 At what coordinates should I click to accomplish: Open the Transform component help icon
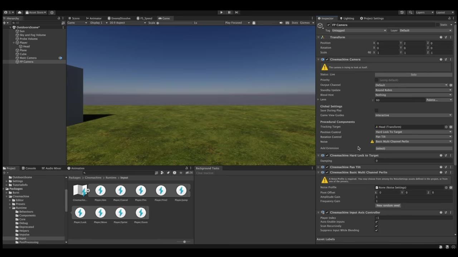pyautogui.click(x=441, y=37)
